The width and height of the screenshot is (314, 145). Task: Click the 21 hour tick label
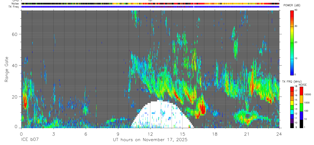pyautogui.click(x=247, y=134)
